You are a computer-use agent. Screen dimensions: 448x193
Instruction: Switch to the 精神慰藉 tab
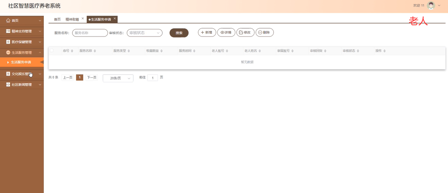pos(72,19)
